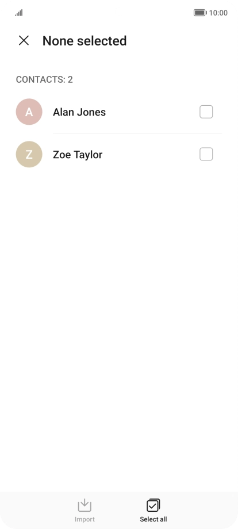The image size is (238, 529).
Task: Tap the 10:00 clock in status bar
Action: pos(218,13)
